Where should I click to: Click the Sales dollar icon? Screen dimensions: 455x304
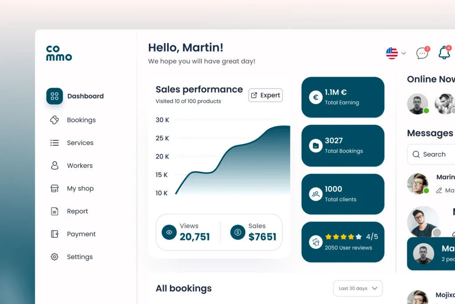(x=238, y=232)
